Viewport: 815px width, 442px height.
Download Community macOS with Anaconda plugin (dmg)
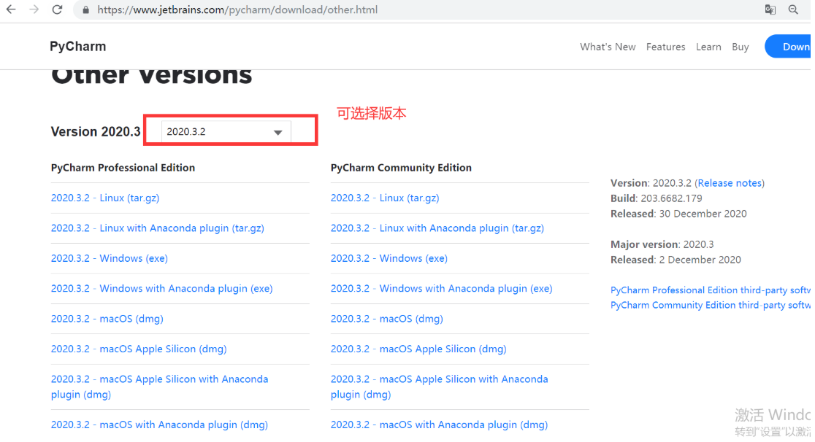click(x=439, y=424)
